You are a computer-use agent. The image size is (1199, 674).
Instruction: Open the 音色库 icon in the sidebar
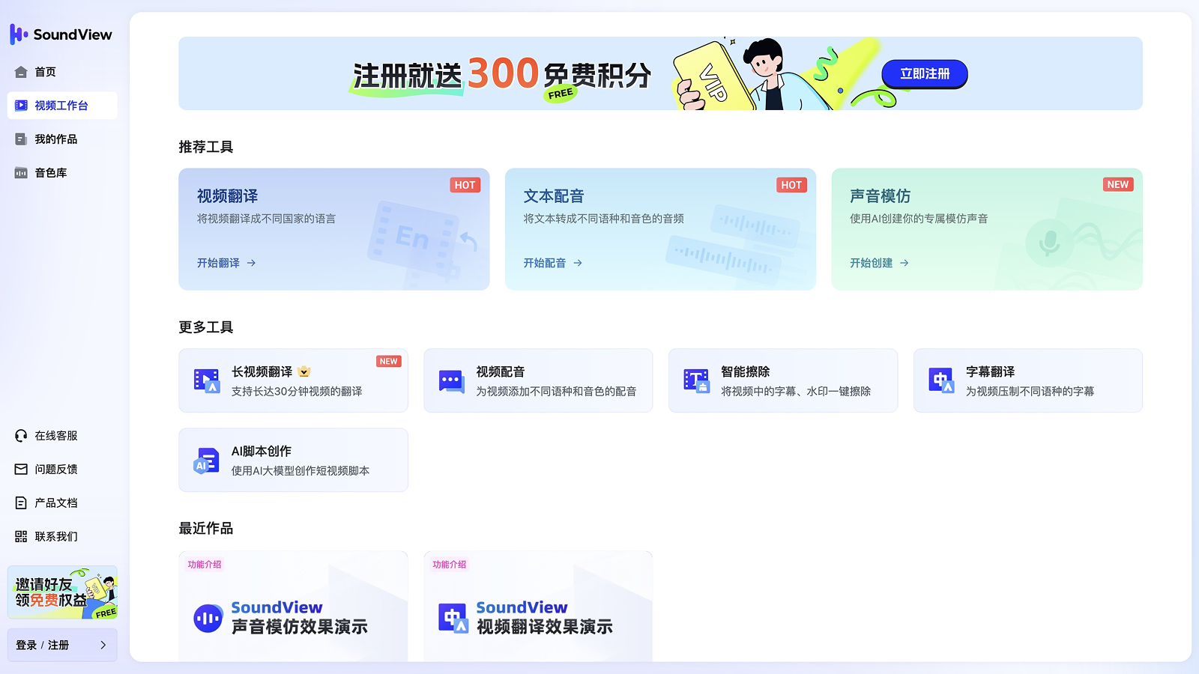(x=20, y=172)
